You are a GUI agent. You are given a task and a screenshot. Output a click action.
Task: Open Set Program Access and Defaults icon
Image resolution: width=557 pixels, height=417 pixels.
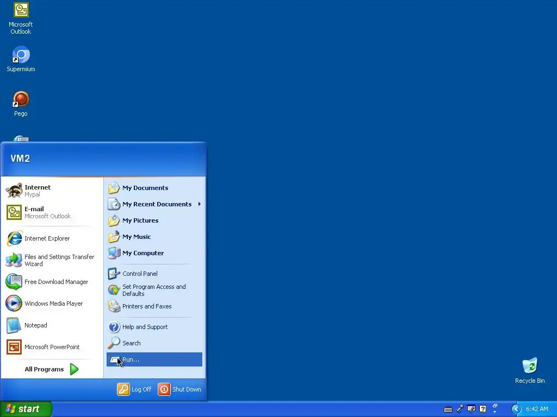click(114, 290)
